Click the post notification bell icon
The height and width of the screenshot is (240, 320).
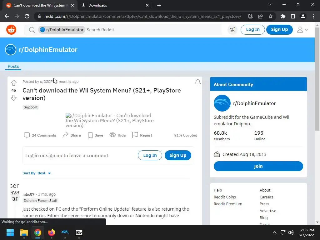tap(197, 82)
